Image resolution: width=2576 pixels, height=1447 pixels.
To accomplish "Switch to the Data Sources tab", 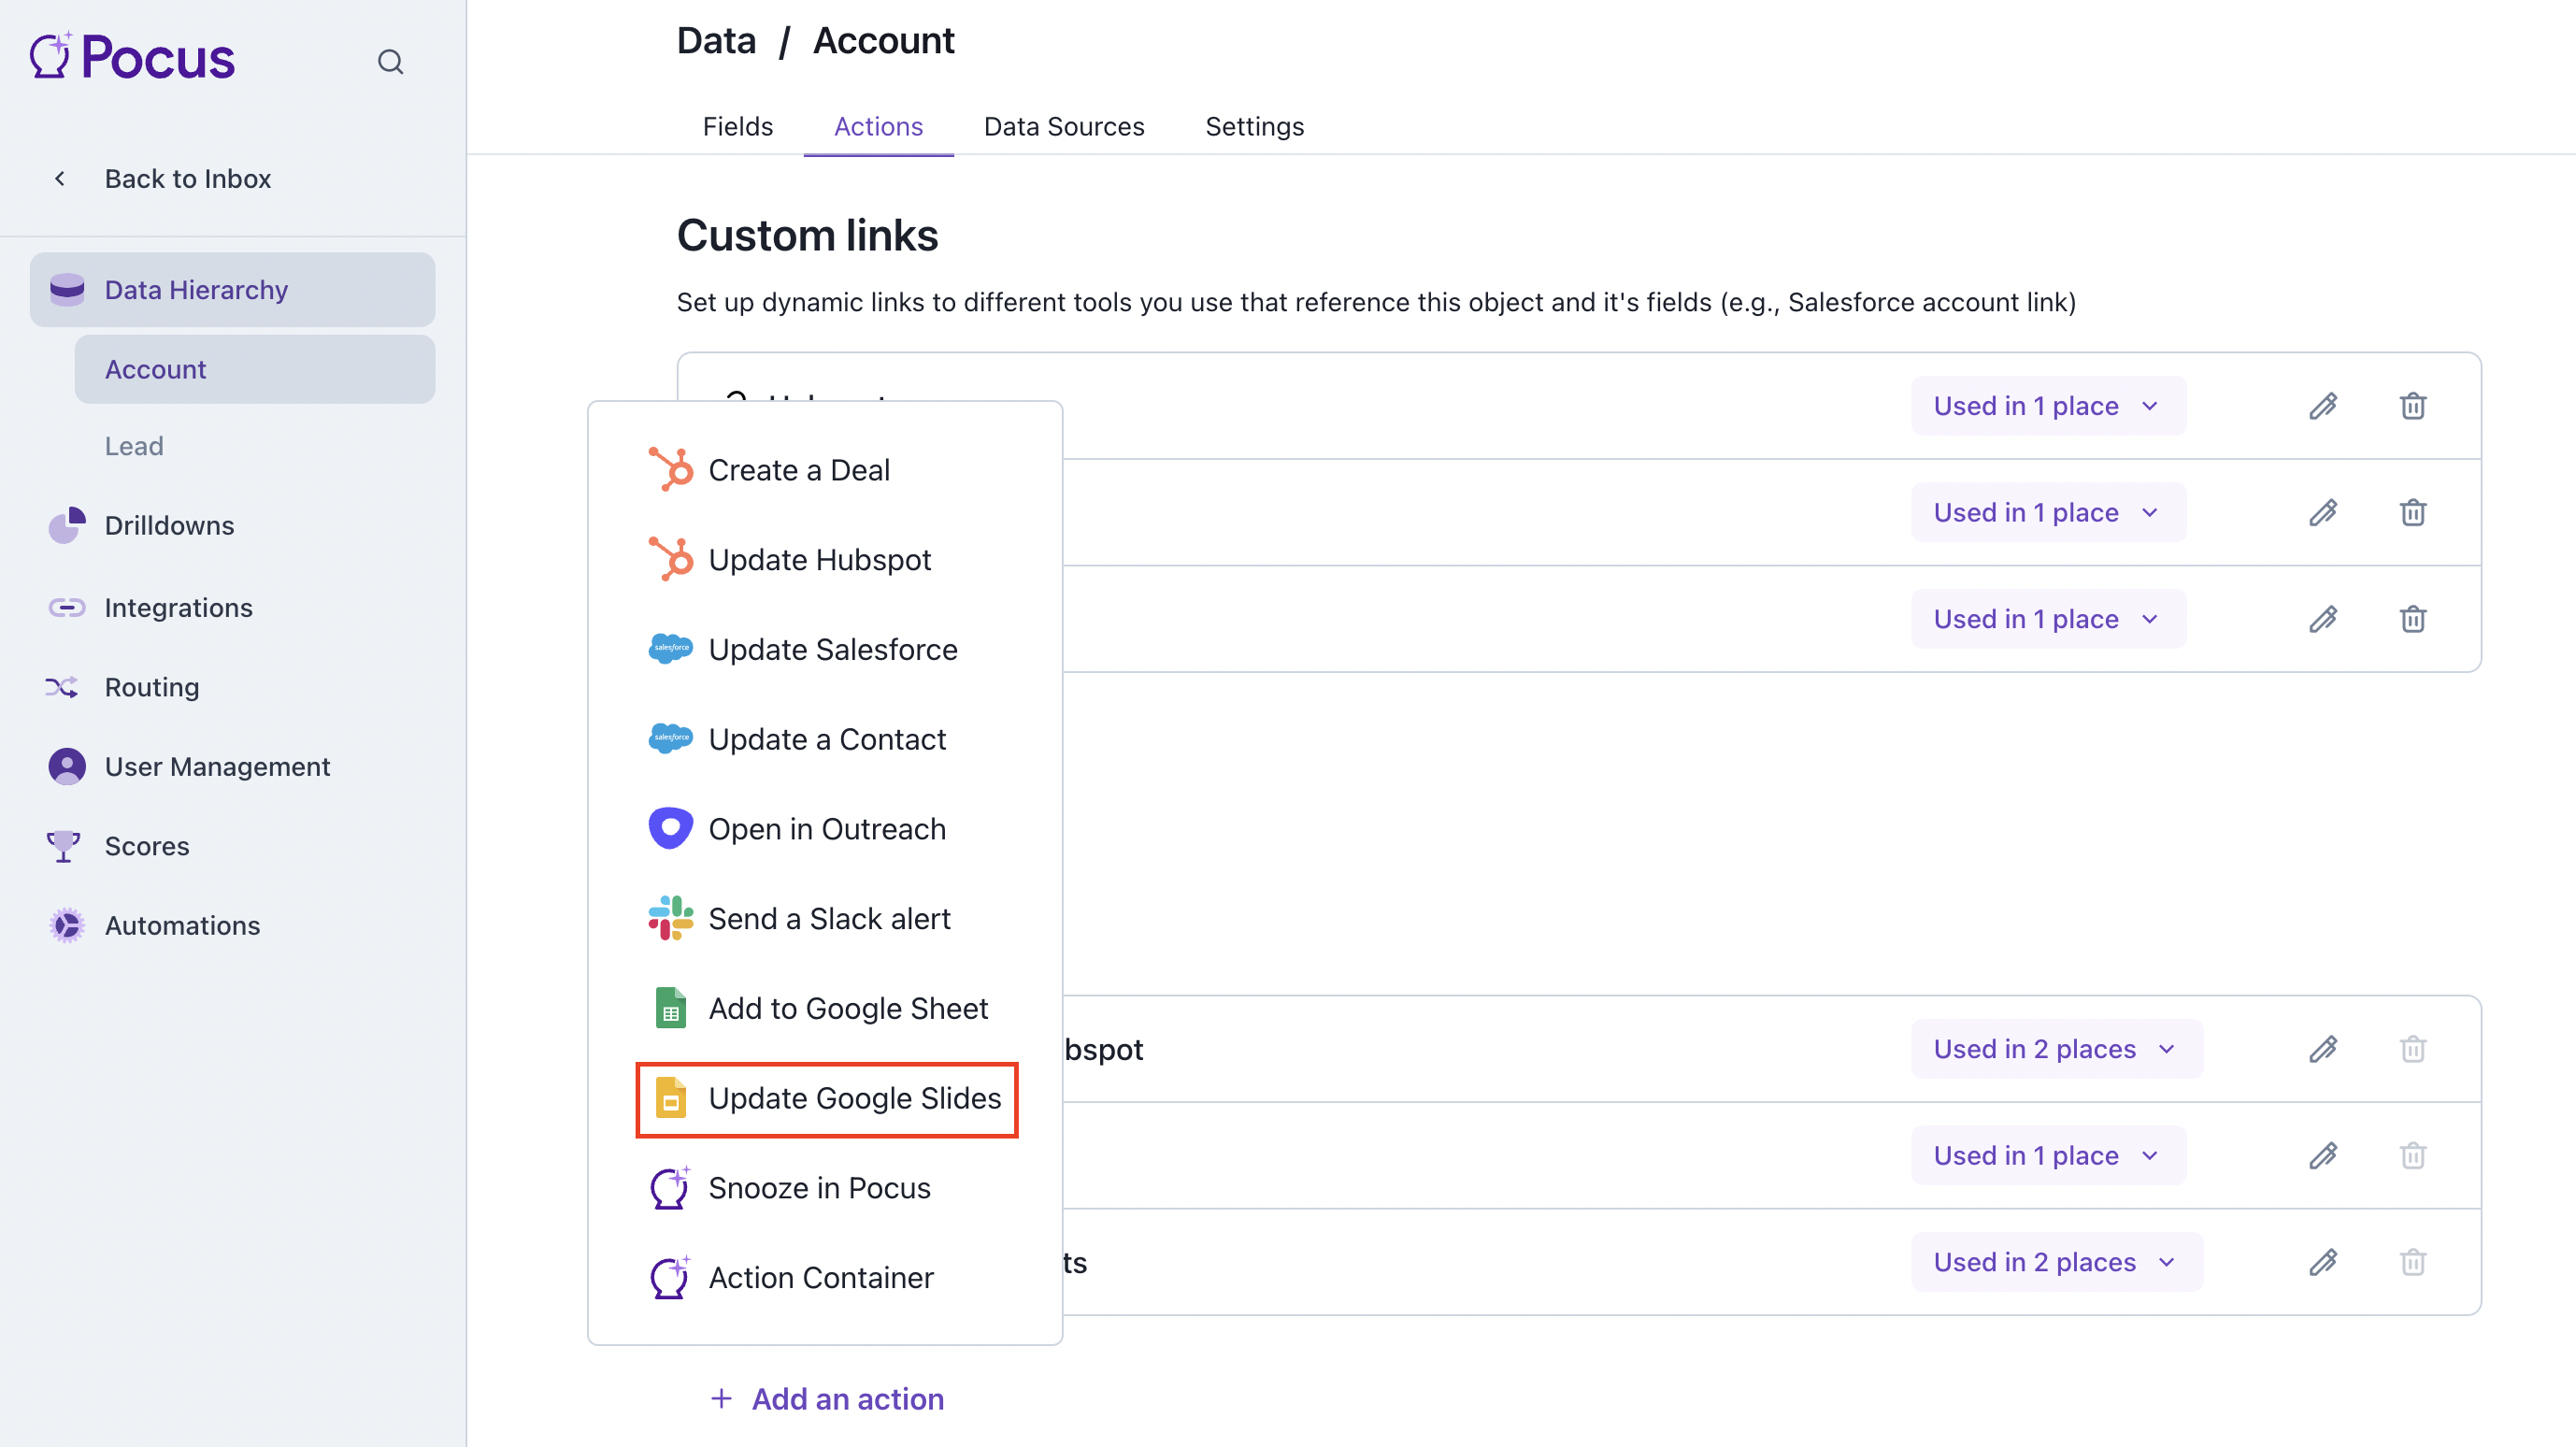I will [1063, 126].
